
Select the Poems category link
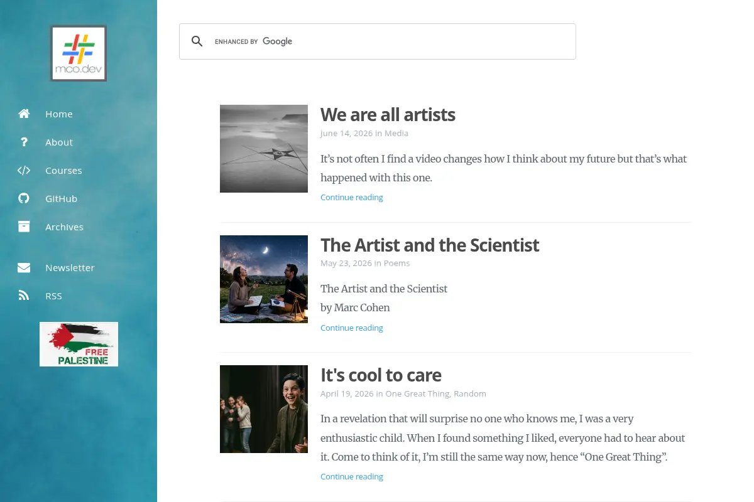point(396,263)
